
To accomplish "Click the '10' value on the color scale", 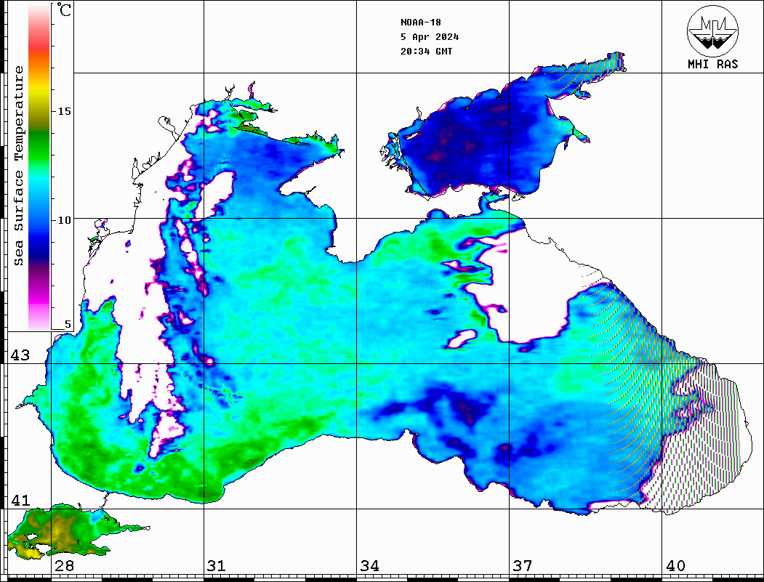I will click(64, 221).
